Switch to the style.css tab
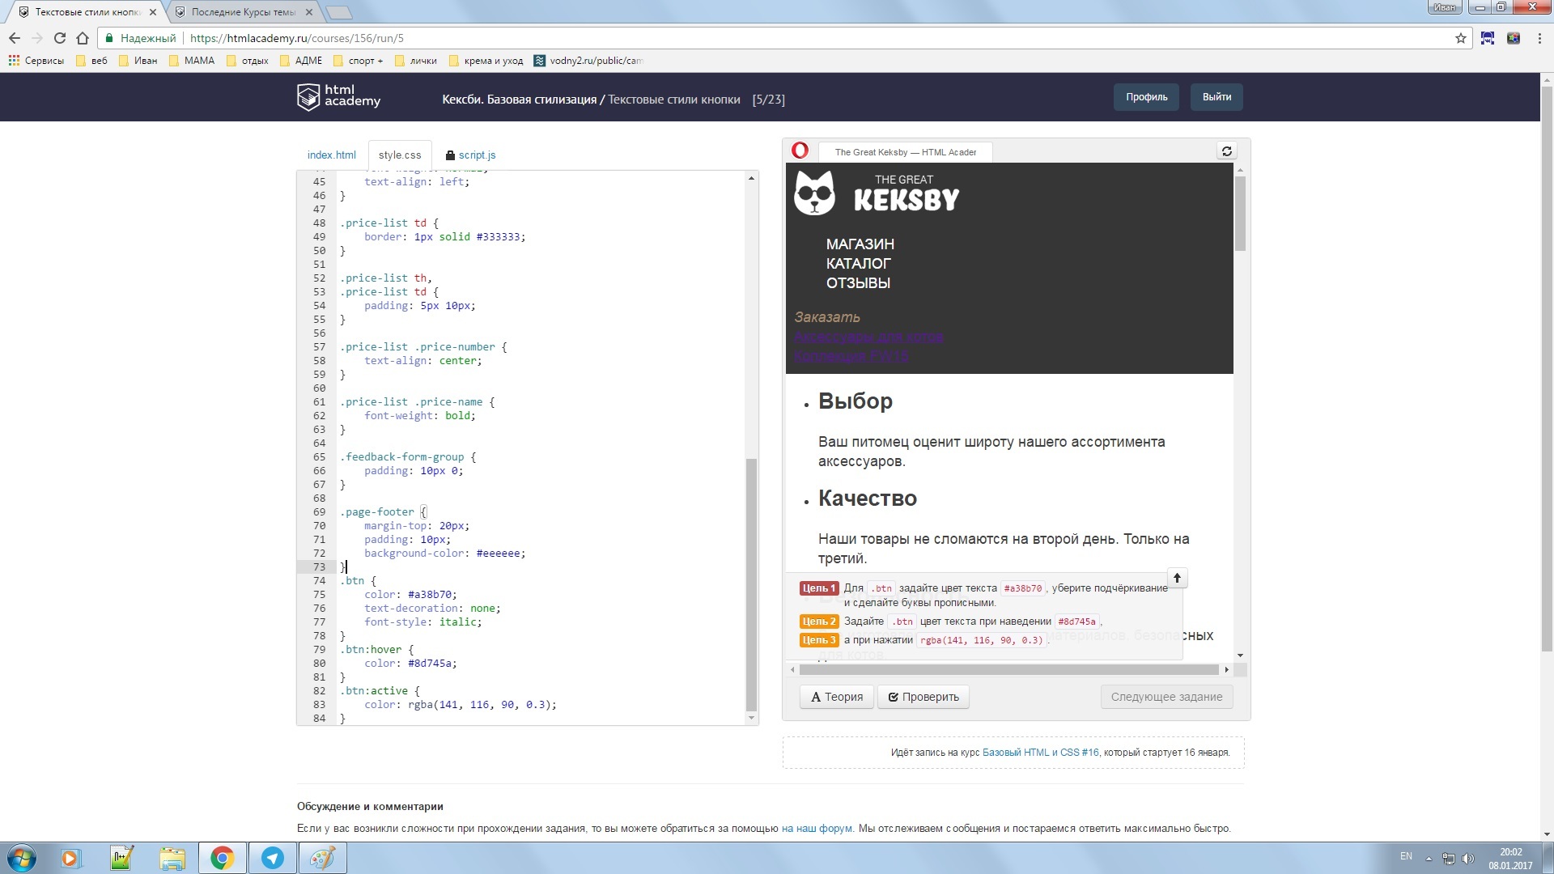Image resolution: width=1554 pixels, height=874 pixels. click(400, 155)
